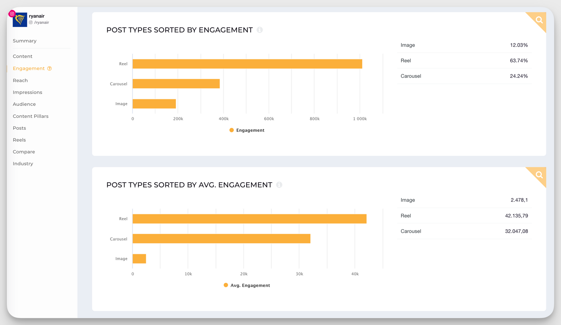Toggle the Avg. Engagement legend series
Image resolution: width=561 pixels, height=325 pixels.
(246, 285)
